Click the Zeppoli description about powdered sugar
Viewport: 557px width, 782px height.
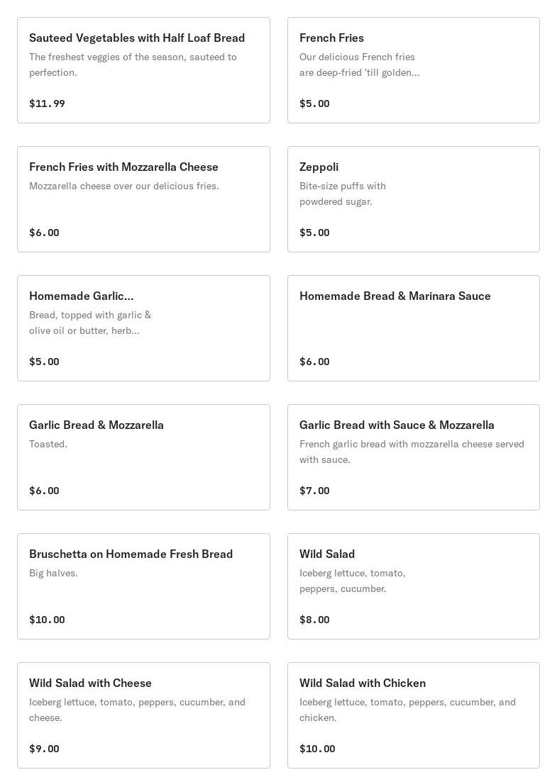coord(343,194)
